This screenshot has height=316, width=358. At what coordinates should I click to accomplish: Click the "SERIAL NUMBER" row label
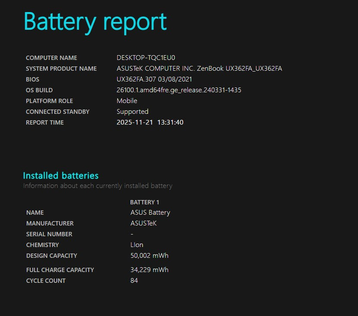point(49,234)
